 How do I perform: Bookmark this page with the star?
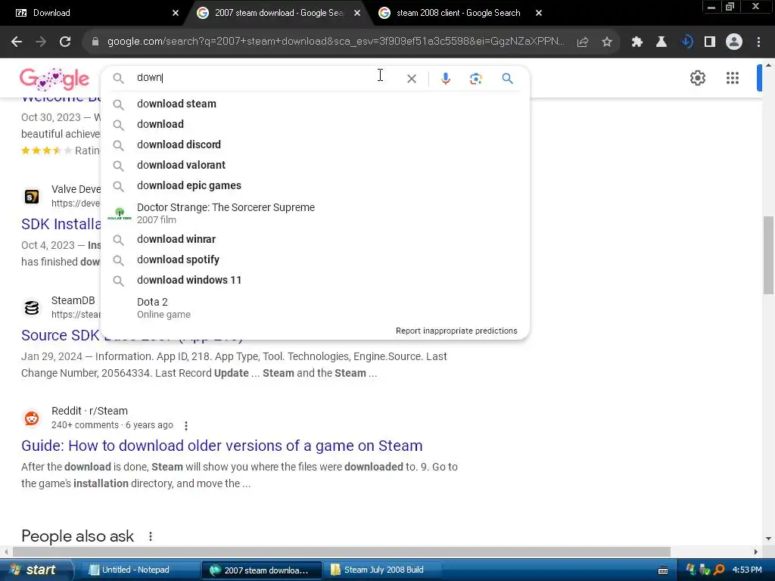coord(607,42)
